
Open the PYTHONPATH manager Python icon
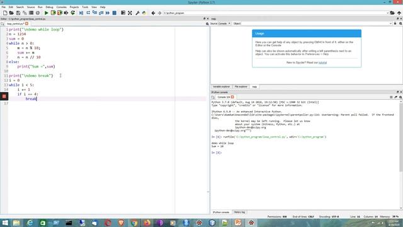(x=144, y=13)
